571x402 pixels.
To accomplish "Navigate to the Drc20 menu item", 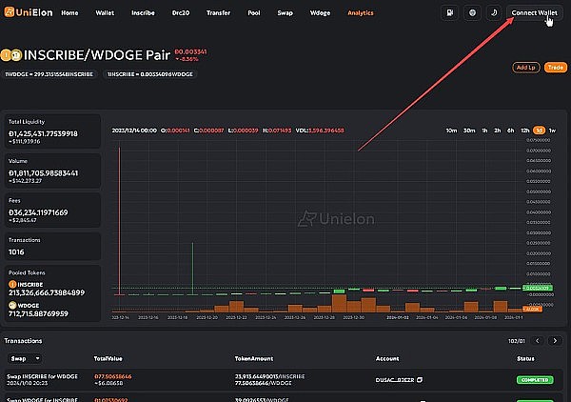I will [183, 13].
